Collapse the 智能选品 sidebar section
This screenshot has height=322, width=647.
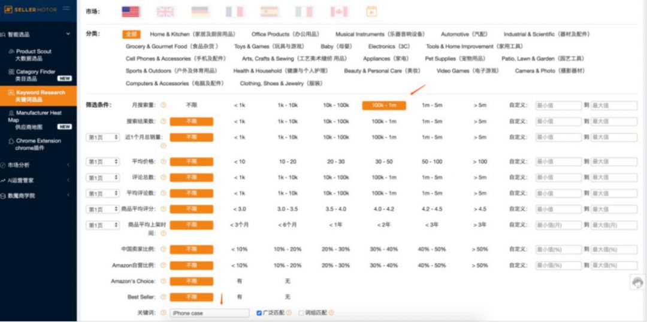click(x=68, y=34)
